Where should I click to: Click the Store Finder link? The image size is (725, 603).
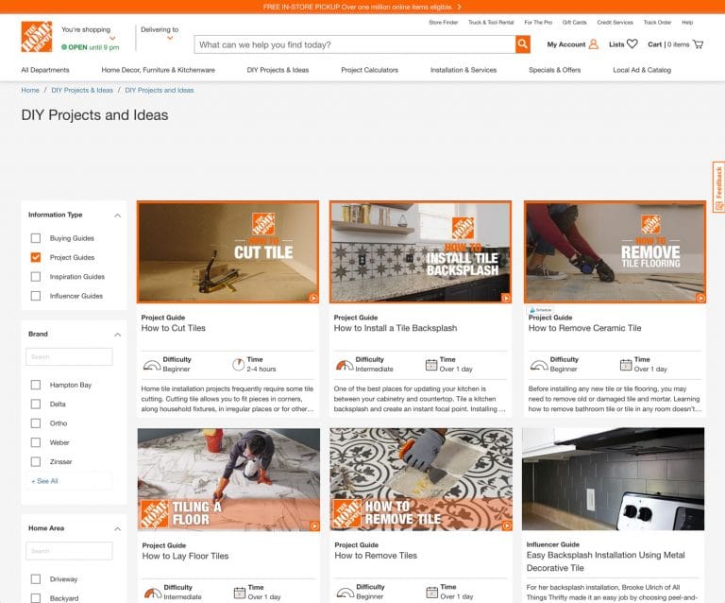coord(443,22)
